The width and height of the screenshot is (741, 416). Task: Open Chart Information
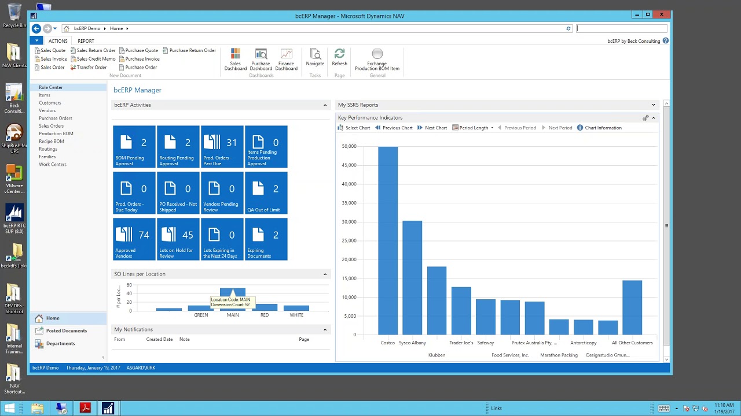point(599,128)
